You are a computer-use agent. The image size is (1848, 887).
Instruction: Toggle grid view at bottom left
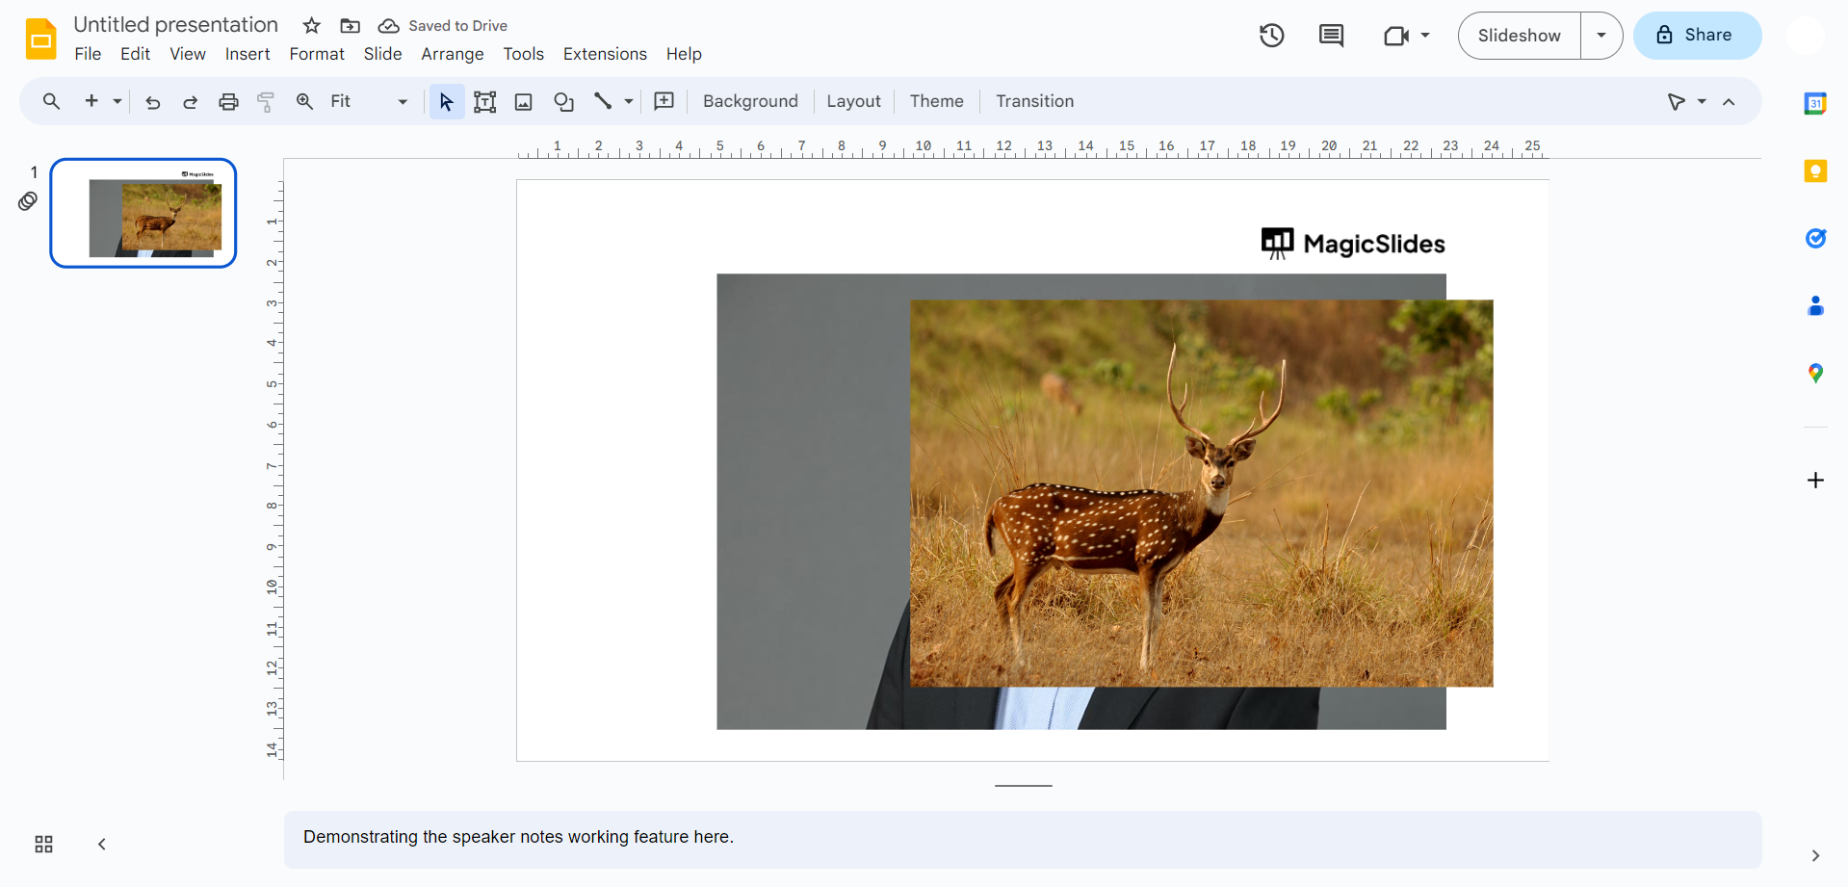43,845
